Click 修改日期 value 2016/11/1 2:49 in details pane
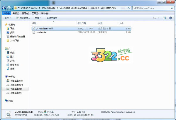The width and height of the screenshot is (176, 120). (x=51, y=115)
